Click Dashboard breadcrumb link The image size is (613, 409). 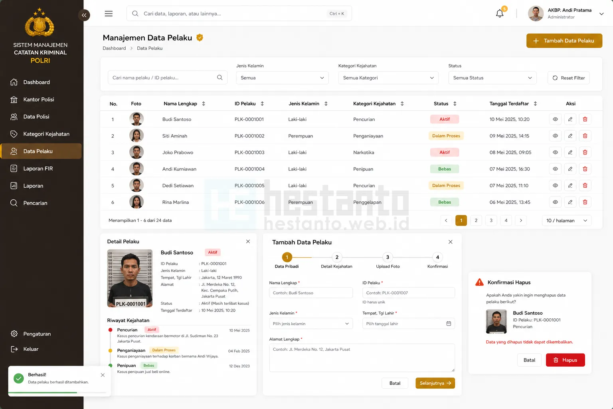coord(114,48)
